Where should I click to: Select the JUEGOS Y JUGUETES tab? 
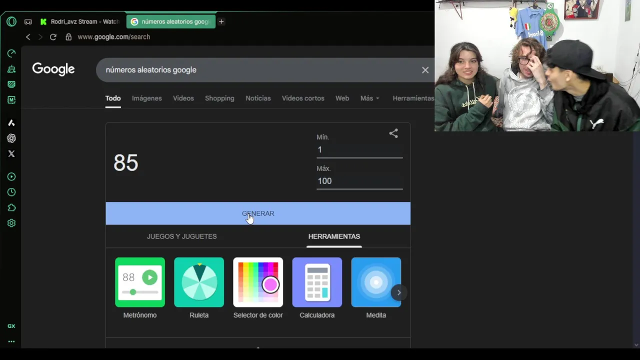click(182, 236)
